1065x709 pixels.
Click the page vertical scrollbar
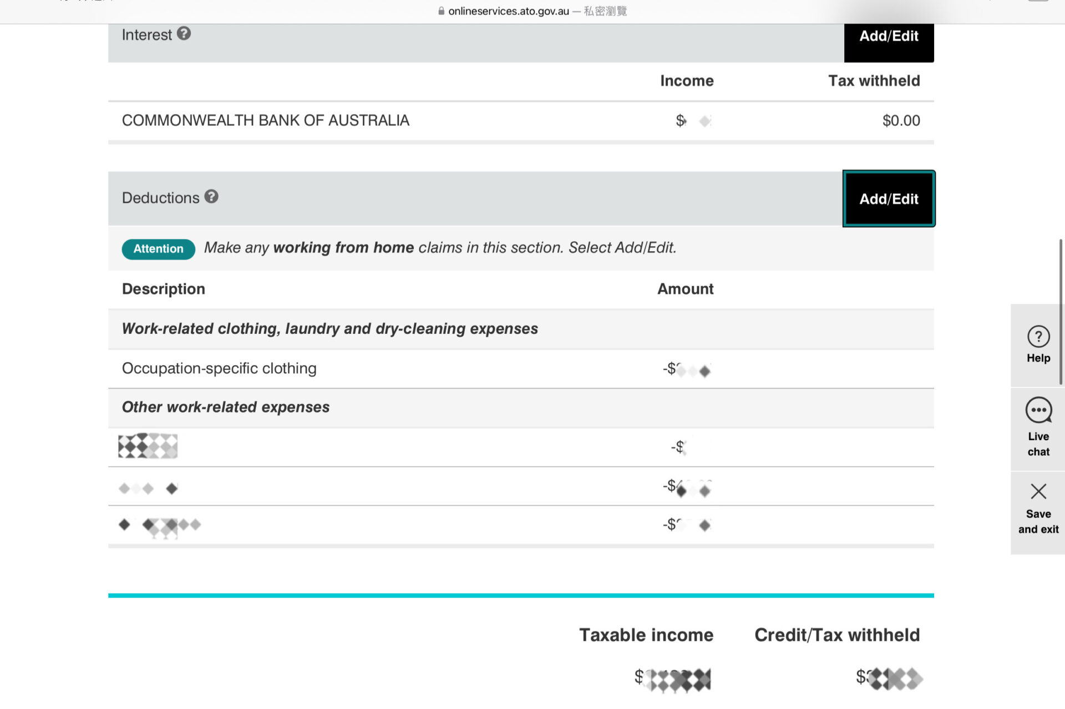(x=1061, y=310)
